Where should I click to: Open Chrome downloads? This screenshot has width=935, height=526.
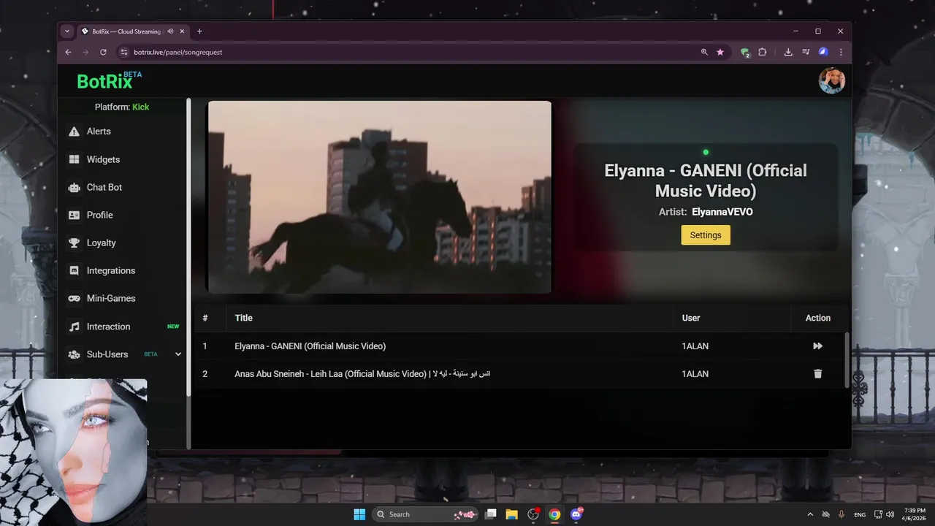tap(788, 52)
